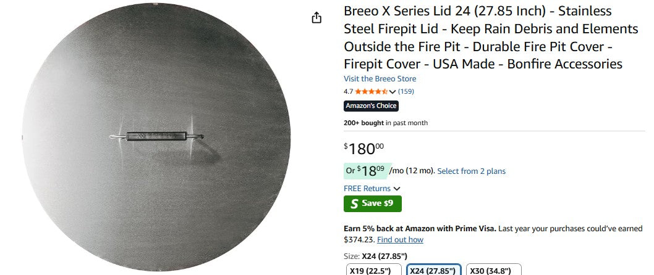Screen dimensions: 654x275
Task: Choose the X30 (34.8") size option
Action: [x=493, y=270]
